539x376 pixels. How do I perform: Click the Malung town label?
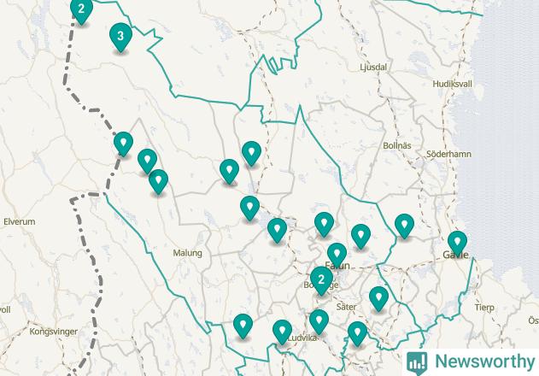pos(187,253)
